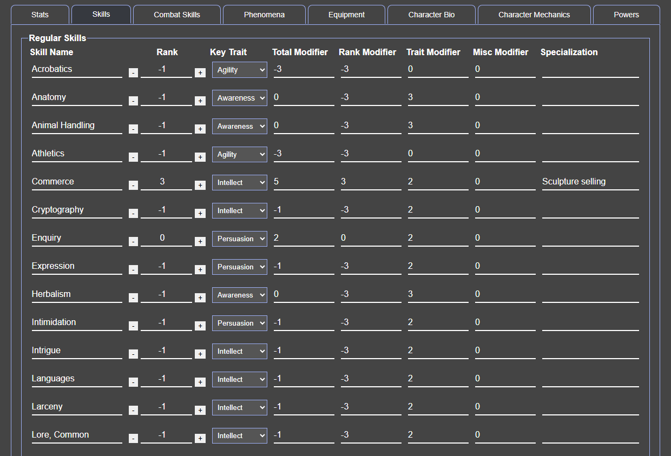The image size is (671, 456).
Task: Increase Intimidation rank with plus button
Action: point(200,326)
